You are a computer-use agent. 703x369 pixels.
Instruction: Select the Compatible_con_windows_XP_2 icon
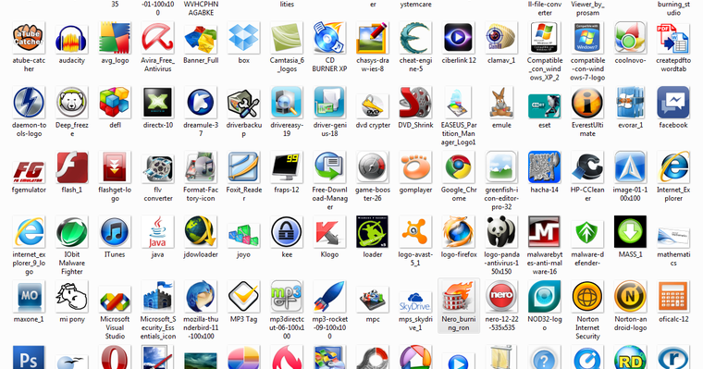544,38
